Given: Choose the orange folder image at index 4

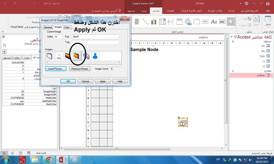Looking at the screenshot, I should 77,56.
